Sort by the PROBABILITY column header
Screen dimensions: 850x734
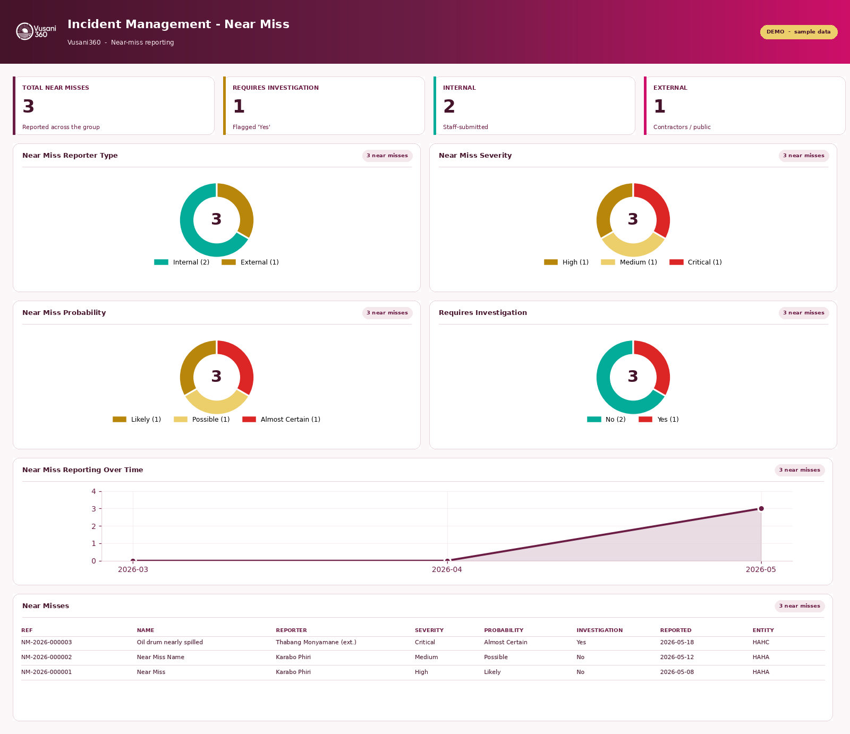(504, 630)
